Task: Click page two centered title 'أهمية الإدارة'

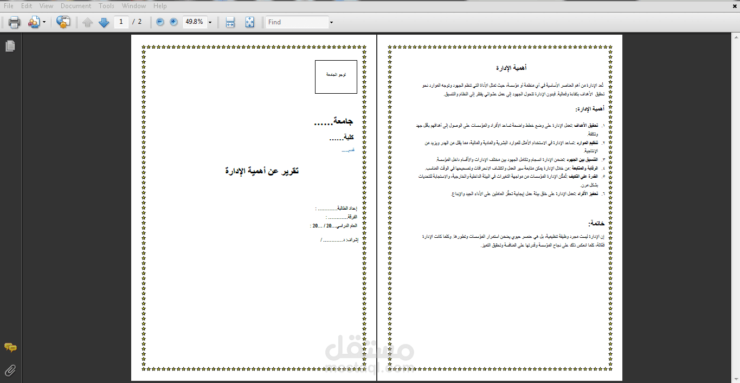Action: pos(511,68)
